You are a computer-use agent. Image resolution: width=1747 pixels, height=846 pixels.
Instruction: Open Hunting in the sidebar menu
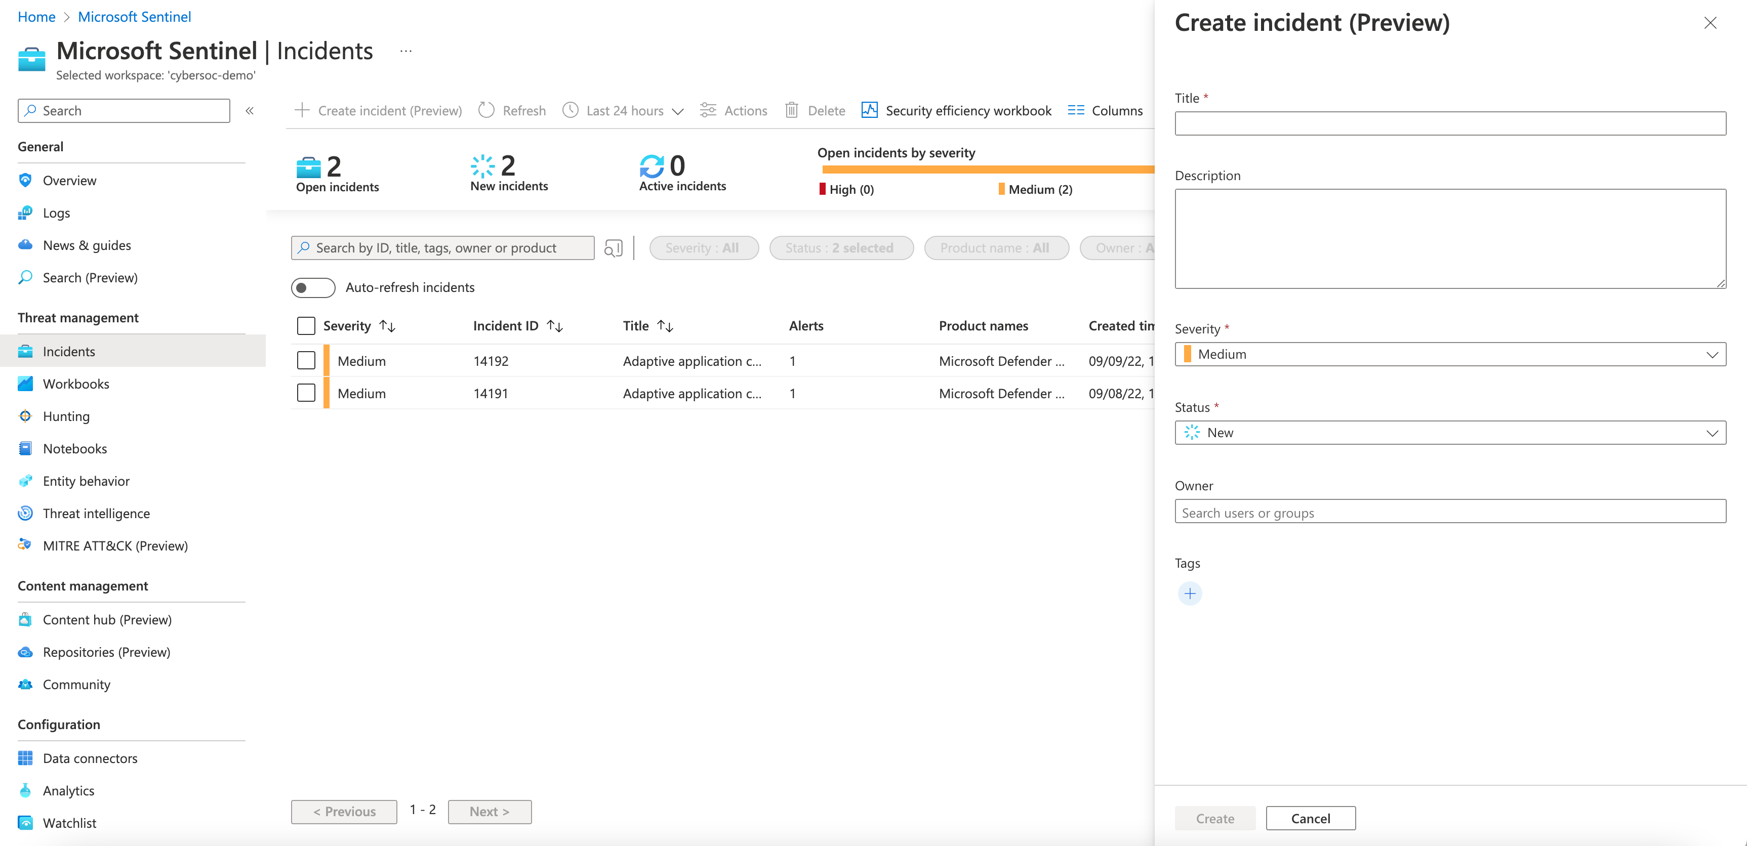pos(66,416)
